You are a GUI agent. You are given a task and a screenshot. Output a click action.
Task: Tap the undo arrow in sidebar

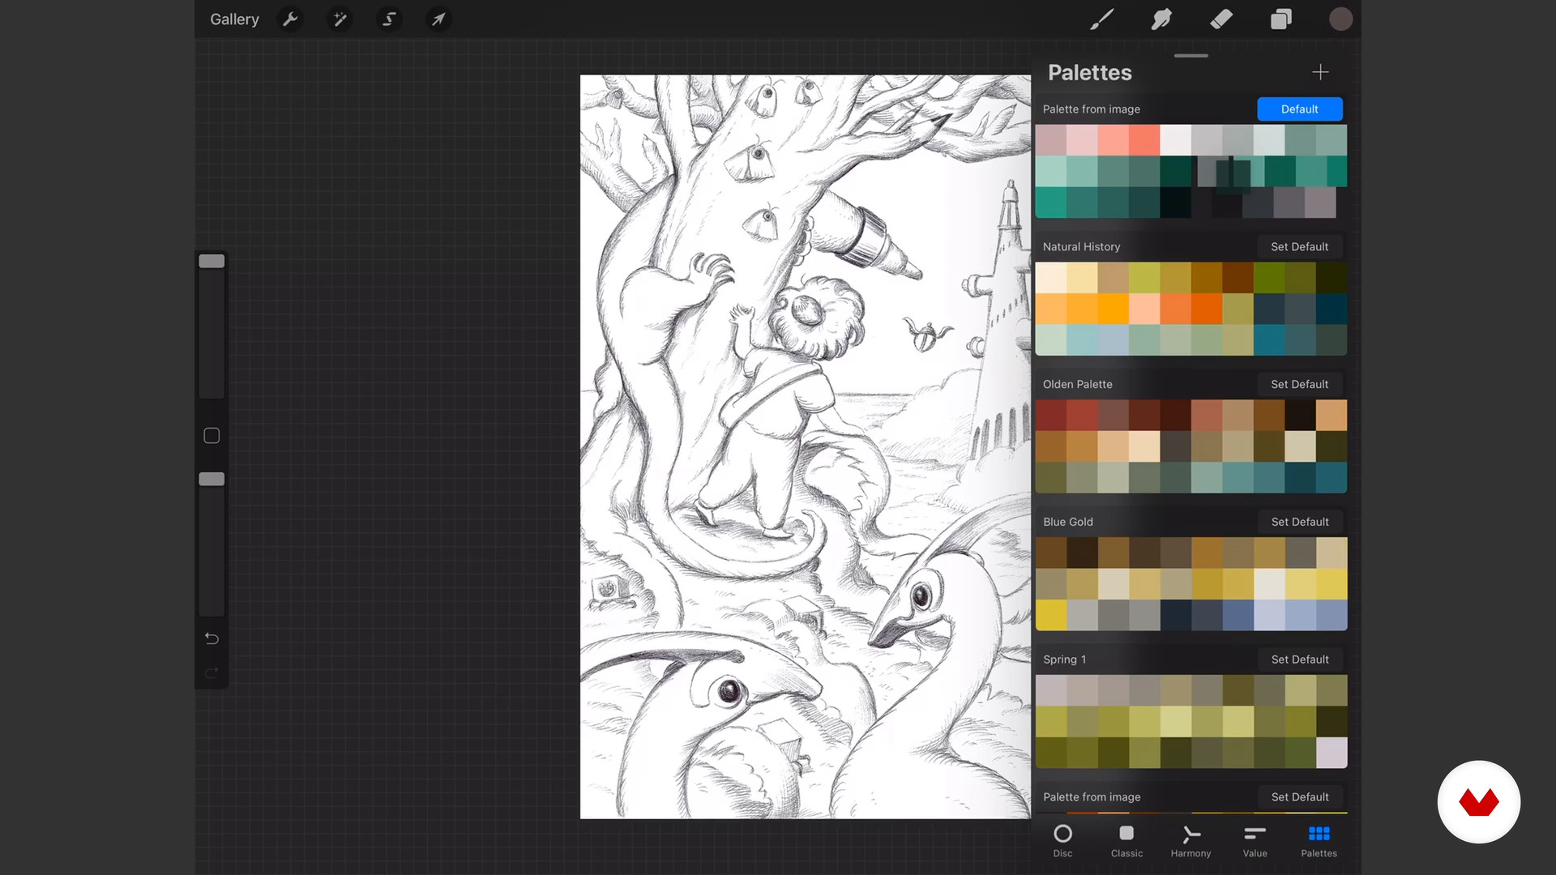tap(212, 638)
